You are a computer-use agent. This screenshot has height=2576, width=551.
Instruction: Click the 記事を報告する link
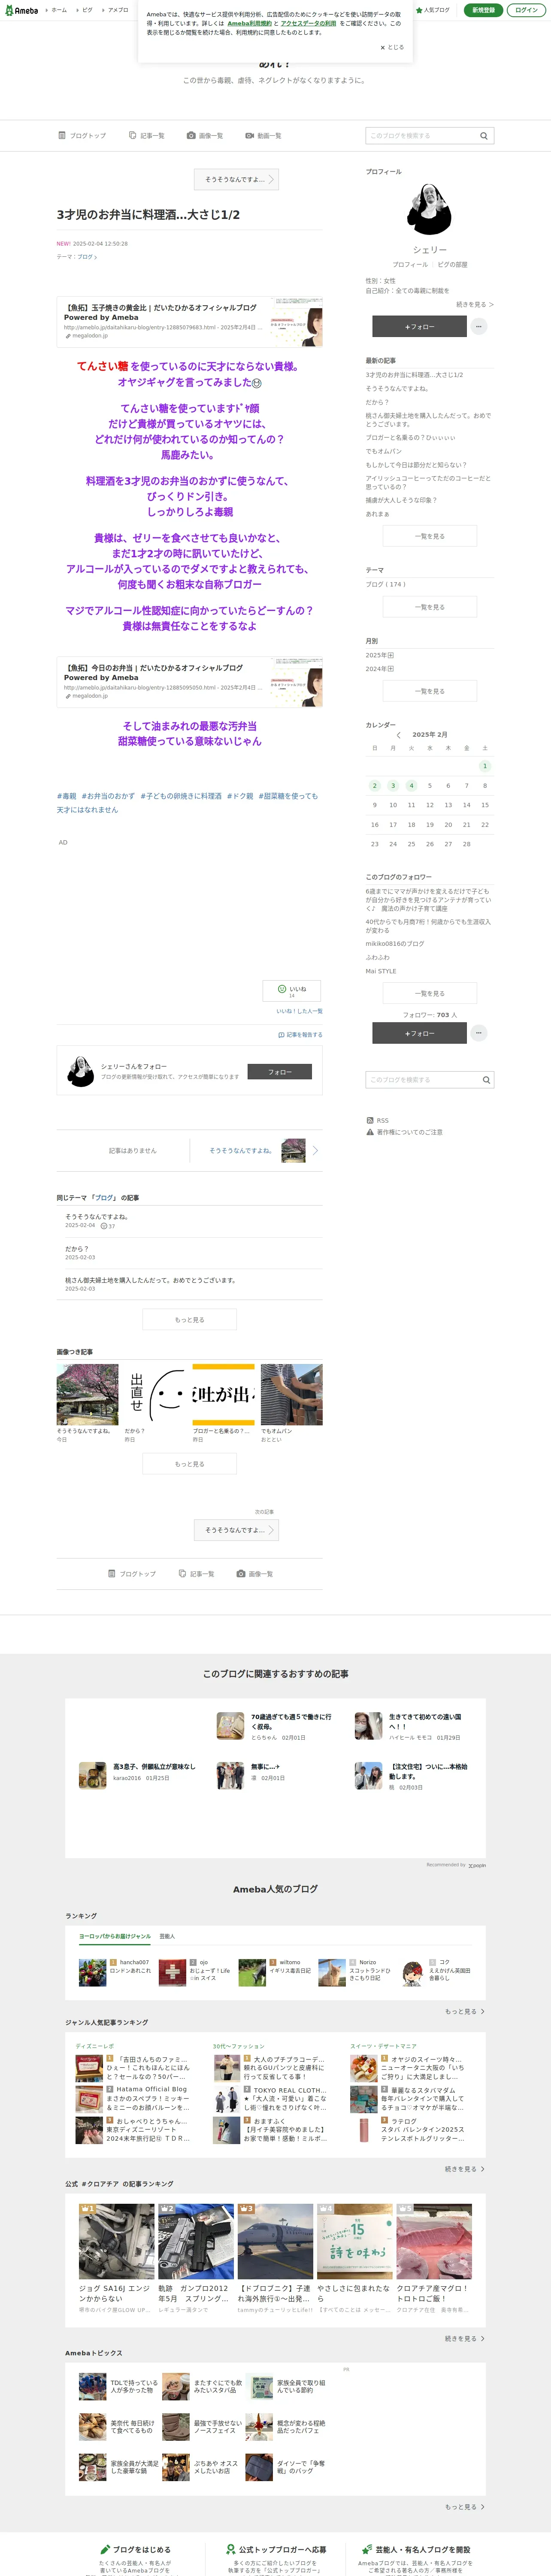(300, 1035)
